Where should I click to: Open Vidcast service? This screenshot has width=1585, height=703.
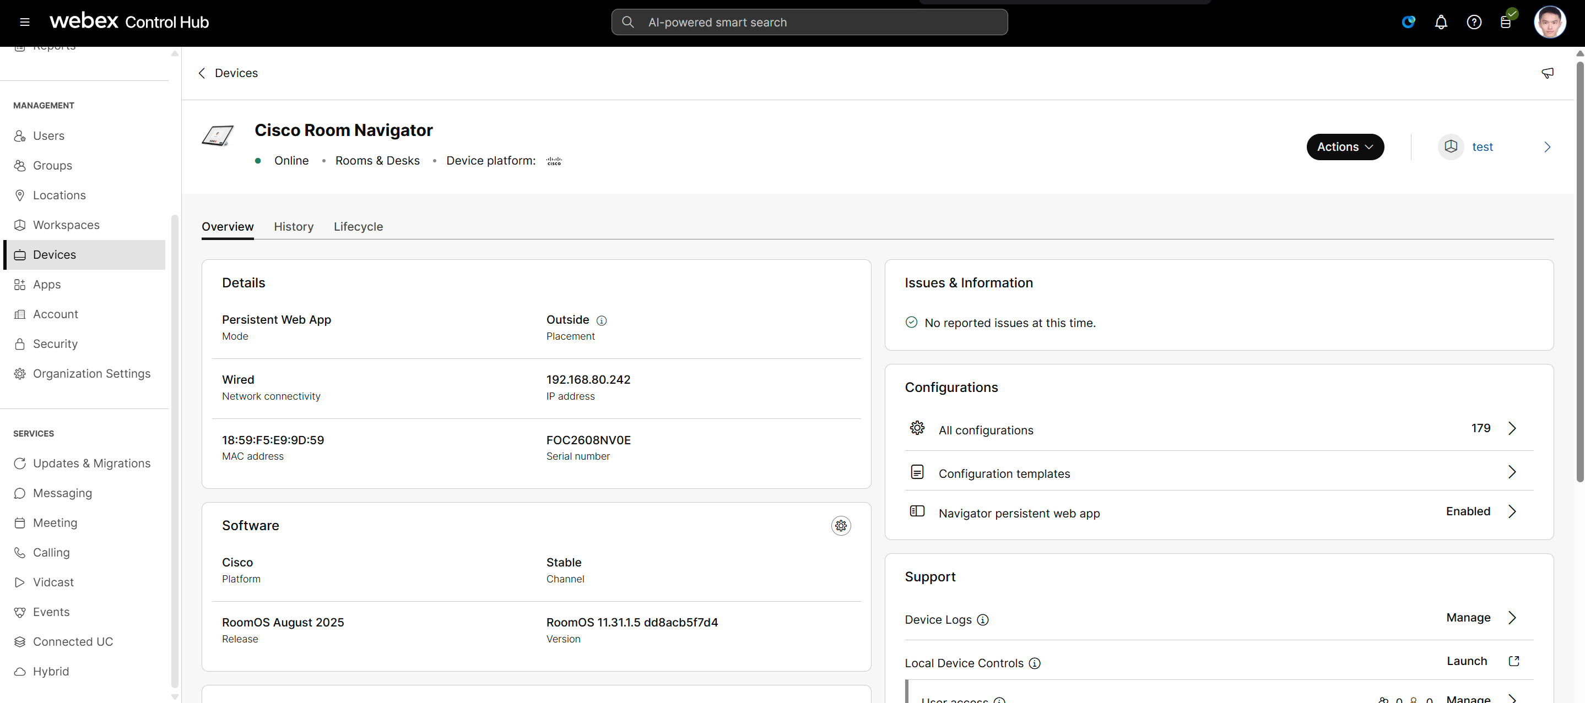84,582
